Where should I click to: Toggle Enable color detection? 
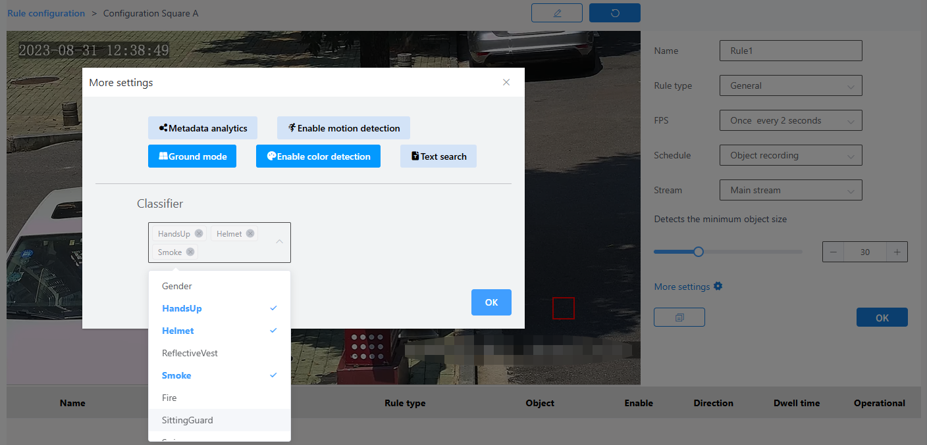[x=318, y=156]
